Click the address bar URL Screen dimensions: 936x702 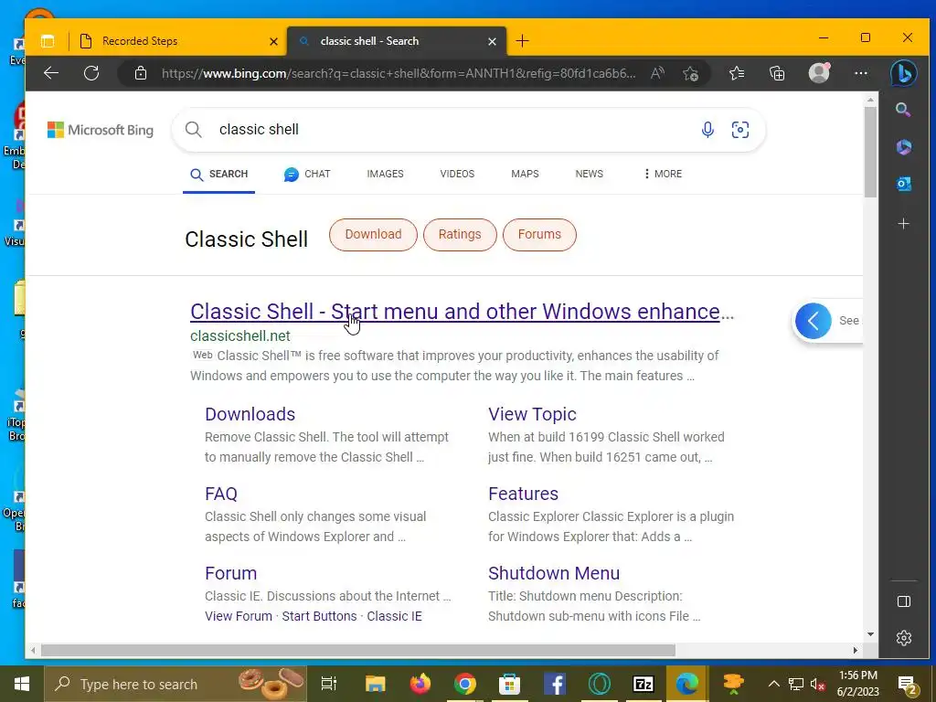399,73
